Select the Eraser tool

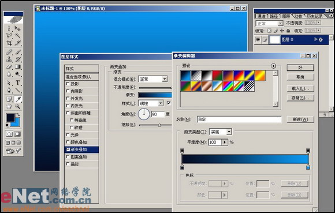click(9, 67)
